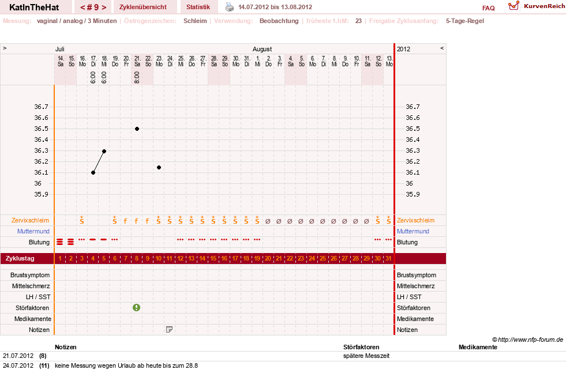The image size is (566, 381).
Task: Click the Zyklustag row label
Action: click(20, 258)
